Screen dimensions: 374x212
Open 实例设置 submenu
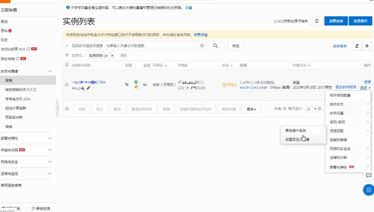coord(348,113)
